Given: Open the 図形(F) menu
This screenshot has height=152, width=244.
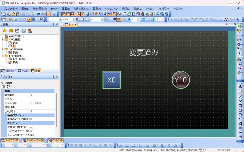Looking at the screenshot, I should tap(97, 8).
